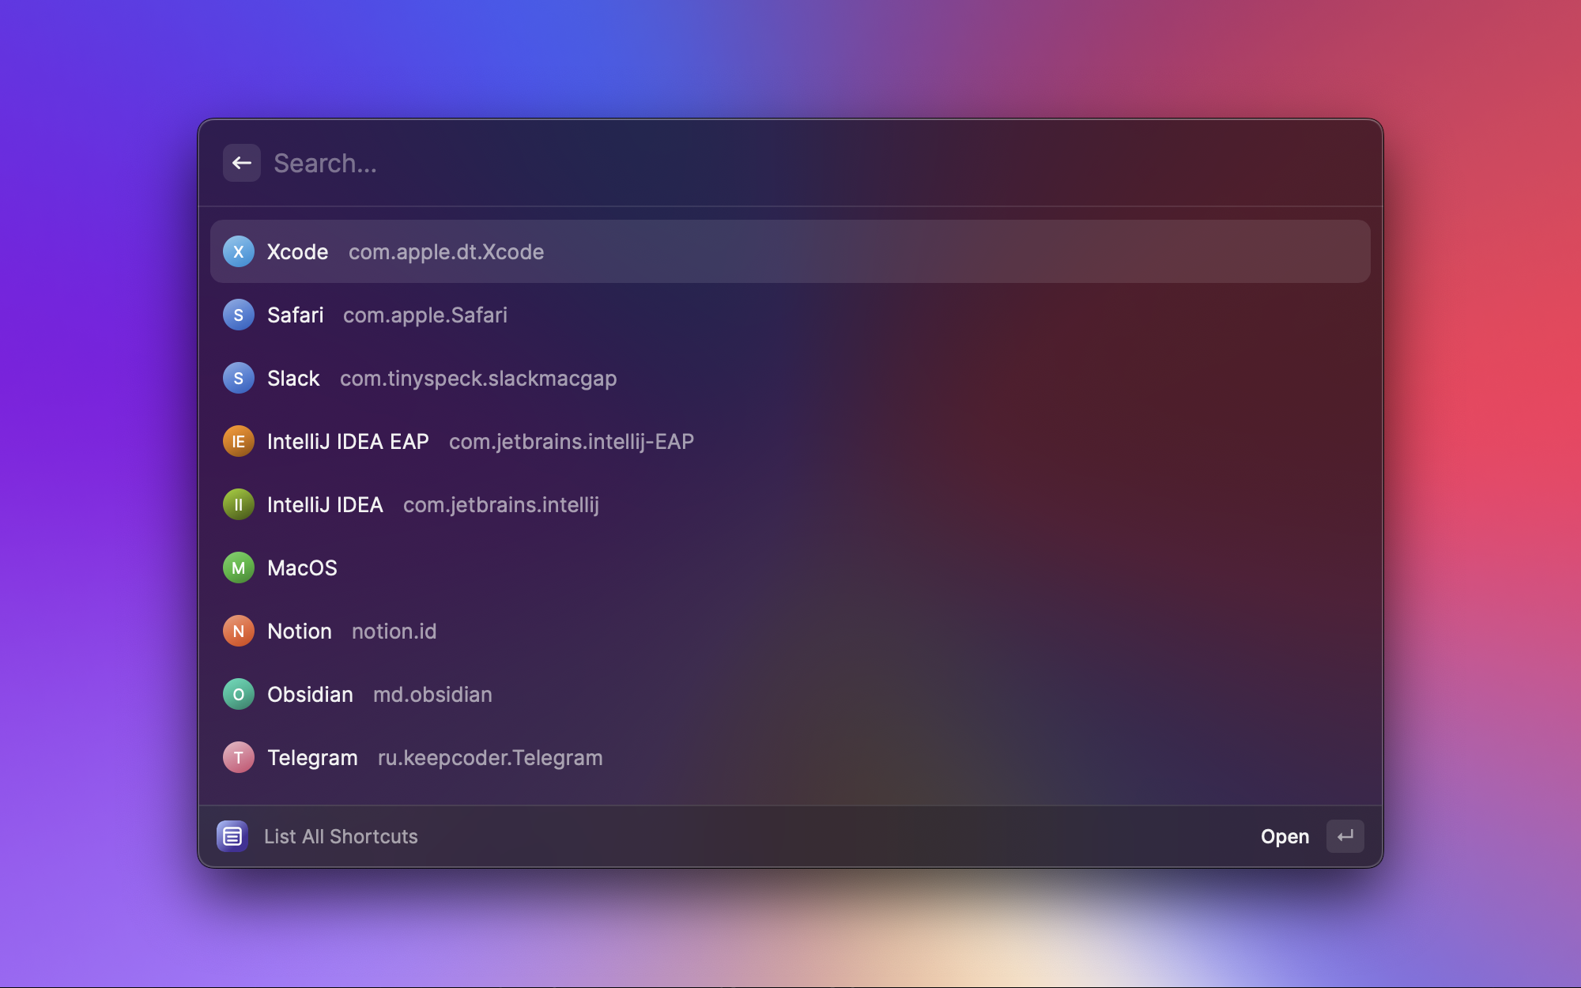
Task: Click the search input field
Action: [x=790, y=163]
